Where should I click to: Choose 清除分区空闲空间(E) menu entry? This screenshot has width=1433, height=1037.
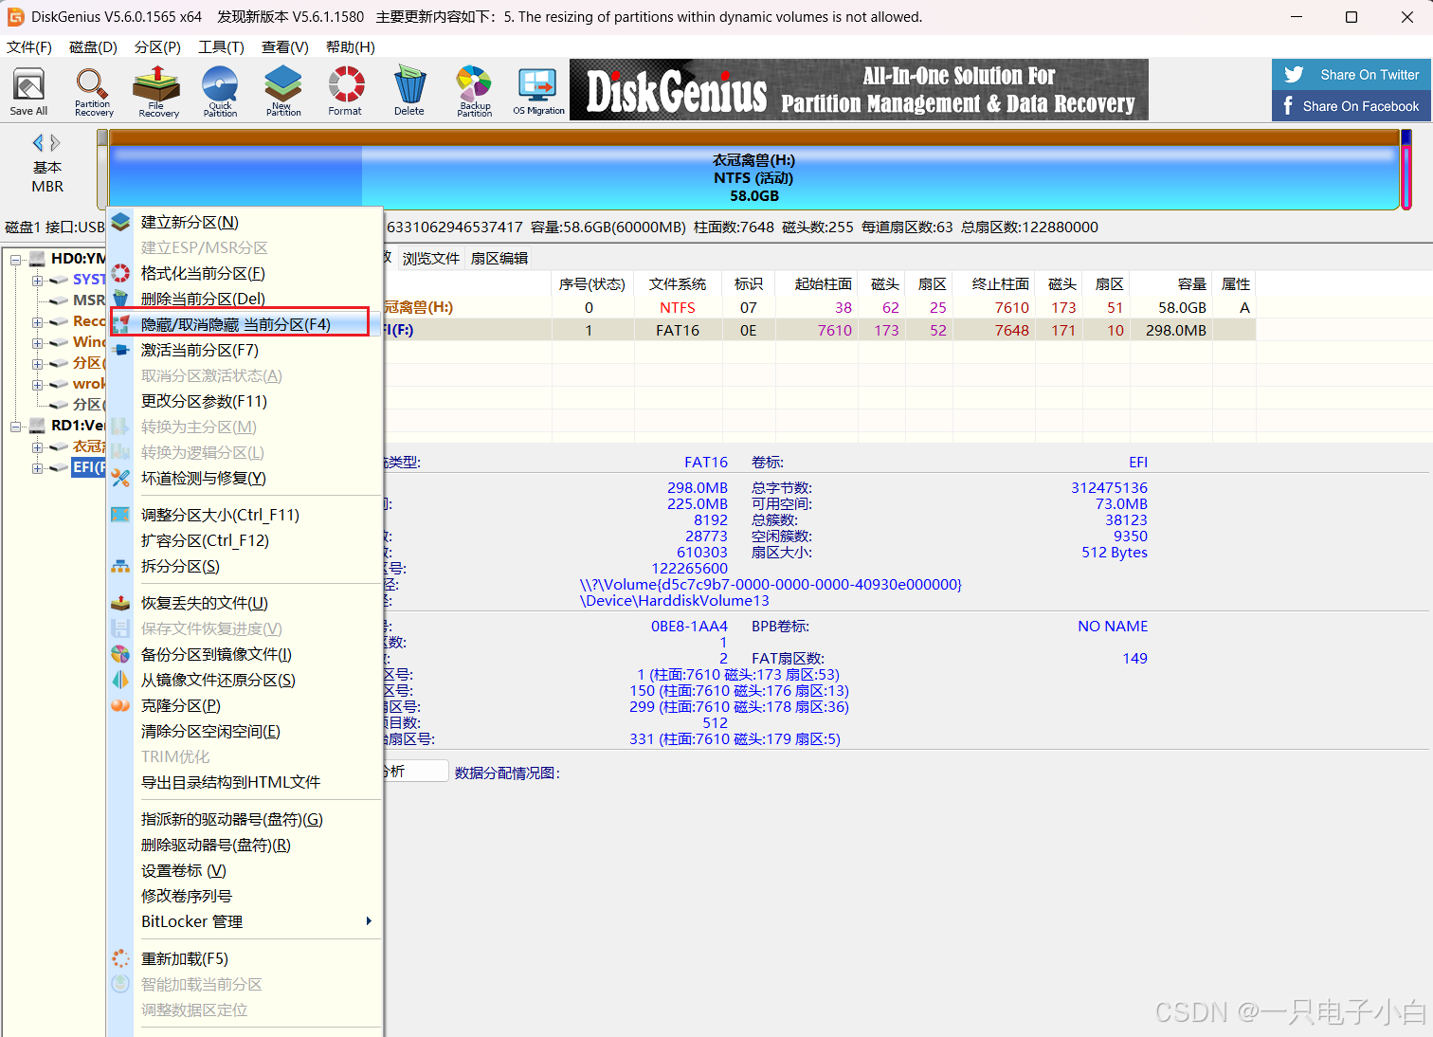(x=245, y=731)
